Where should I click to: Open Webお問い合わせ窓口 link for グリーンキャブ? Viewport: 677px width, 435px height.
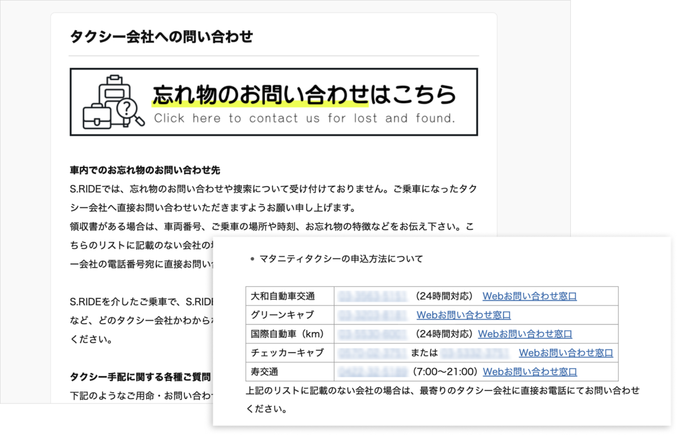tap(464, 315)
